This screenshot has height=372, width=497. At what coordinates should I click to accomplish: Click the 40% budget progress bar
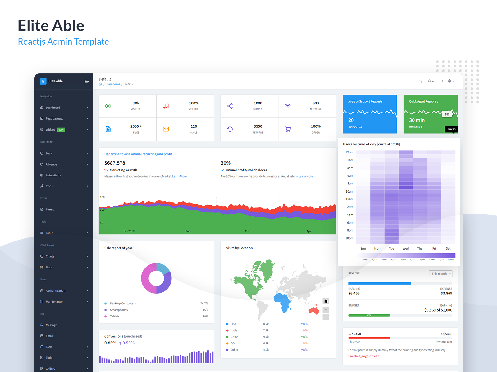click(369, 315)
